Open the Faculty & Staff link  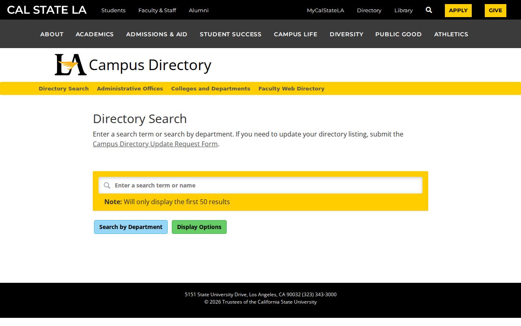tap(157, 10)
